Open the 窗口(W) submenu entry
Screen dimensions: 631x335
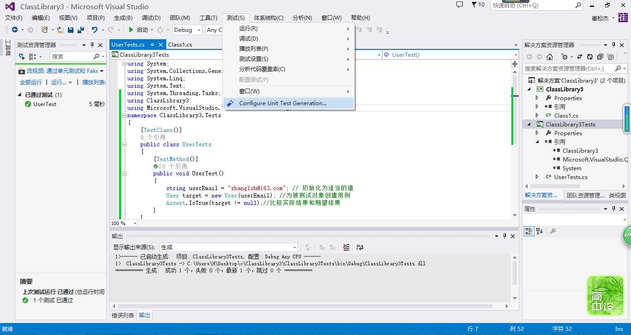289,91
